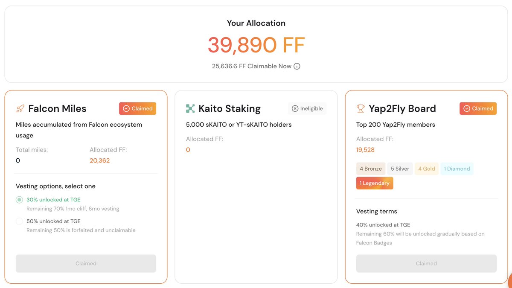Click the 4 Gold badge chip

(x=426, y=169)
